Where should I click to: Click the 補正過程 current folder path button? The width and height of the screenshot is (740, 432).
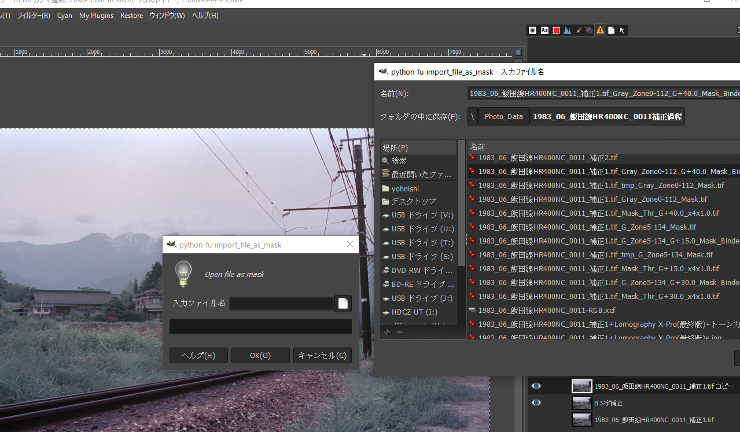pos(608,116)
